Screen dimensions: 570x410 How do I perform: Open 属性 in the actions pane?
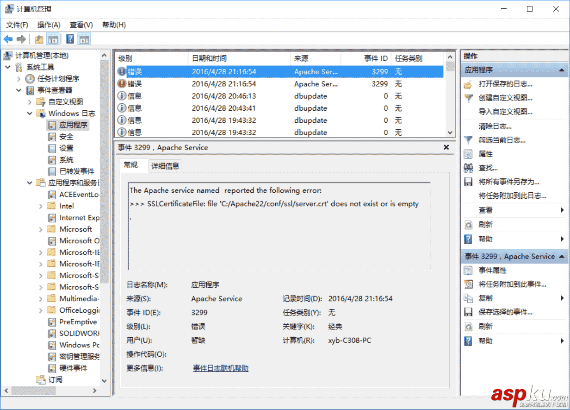485,154
